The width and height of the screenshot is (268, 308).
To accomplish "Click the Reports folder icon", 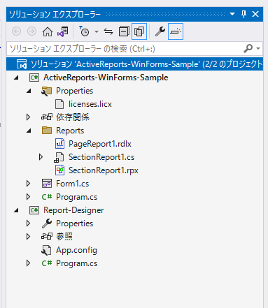I will pyautogui.click(x=47, y=131).
